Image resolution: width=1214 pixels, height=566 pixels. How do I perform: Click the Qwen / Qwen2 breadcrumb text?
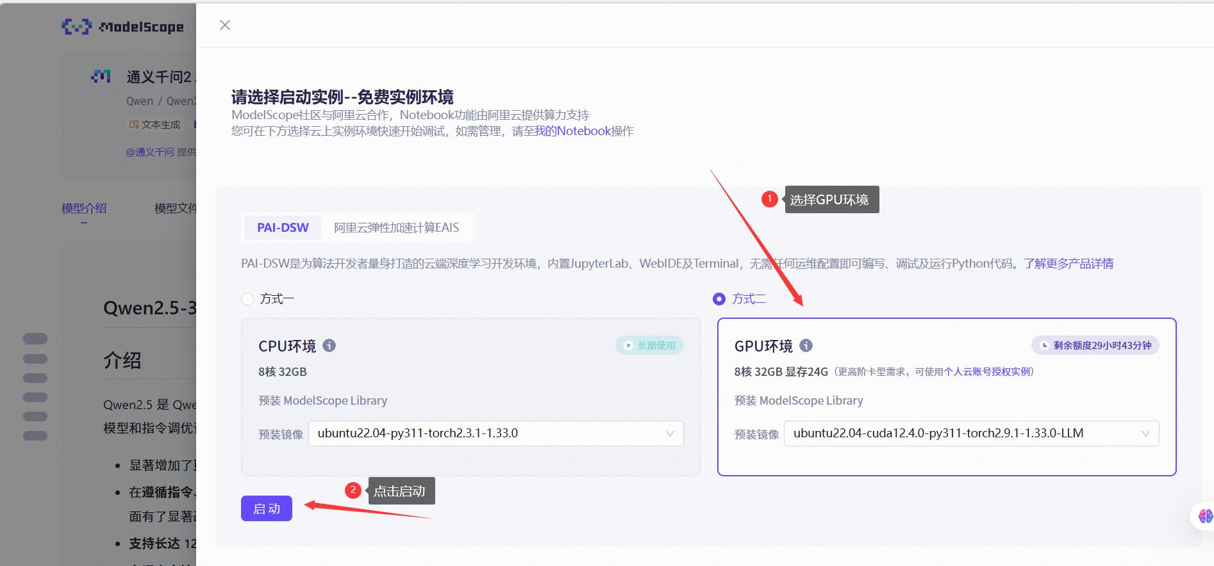pyautogui.click(x=161, y=101)
